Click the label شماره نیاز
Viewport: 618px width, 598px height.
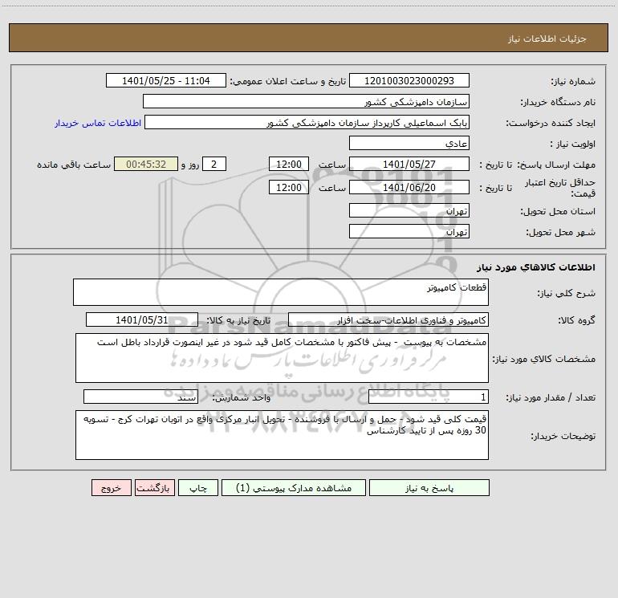pos(573,82)
